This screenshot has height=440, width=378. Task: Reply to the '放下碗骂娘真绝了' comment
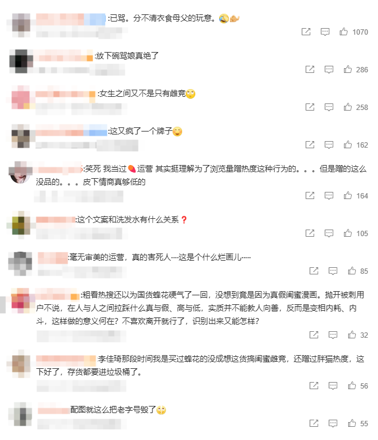[328, 69]
